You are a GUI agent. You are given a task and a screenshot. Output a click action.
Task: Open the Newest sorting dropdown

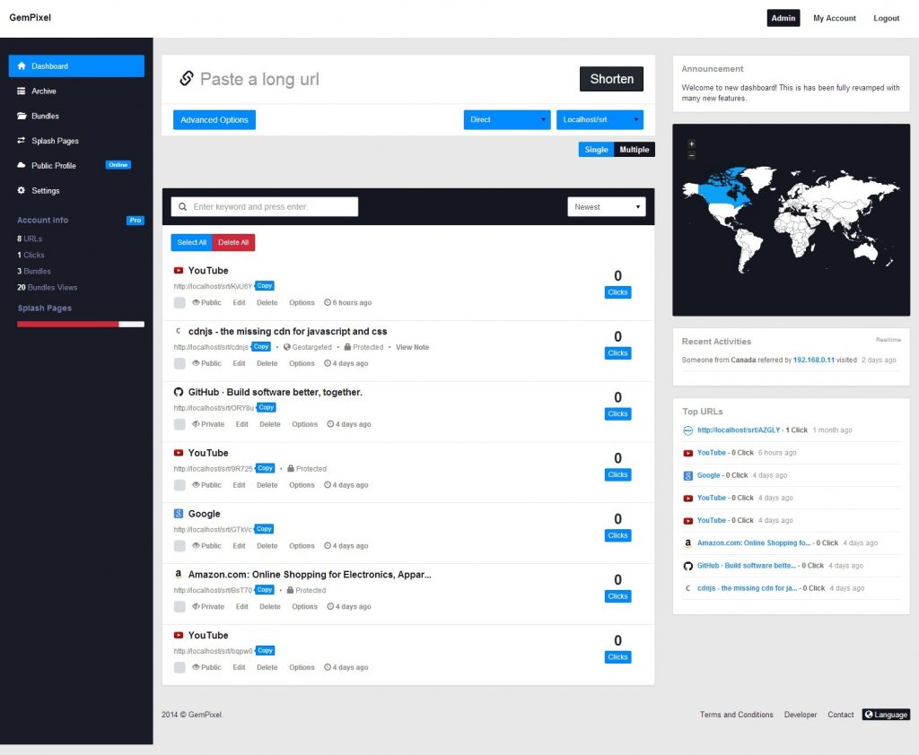coord(607,206)
